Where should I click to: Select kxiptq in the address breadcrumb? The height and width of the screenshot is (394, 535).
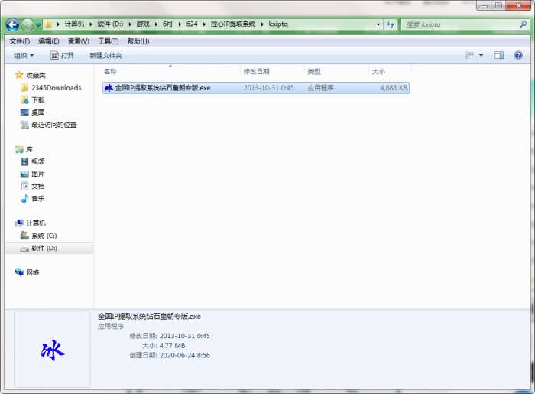point(278,24)
